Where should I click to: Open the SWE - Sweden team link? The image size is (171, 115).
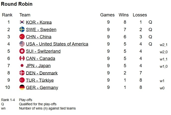coord(41,30)
